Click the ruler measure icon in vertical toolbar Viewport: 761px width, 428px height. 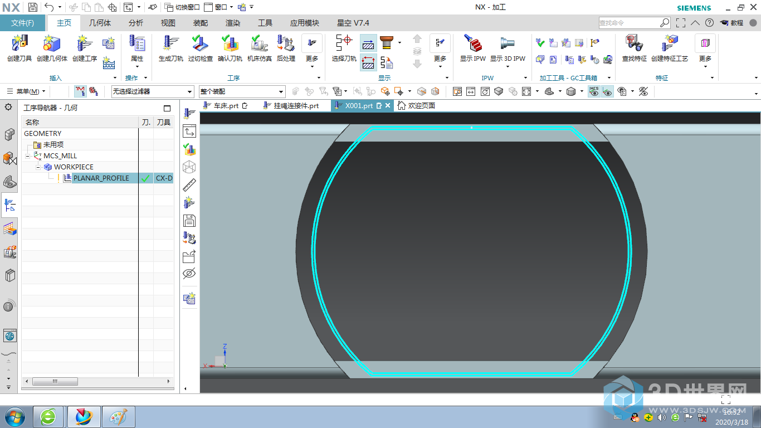[x=189, y=185]
